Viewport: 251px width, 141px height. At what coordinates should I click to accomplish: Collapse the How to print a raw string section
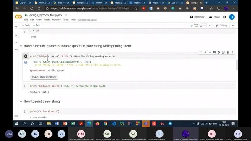coord(21,101)
